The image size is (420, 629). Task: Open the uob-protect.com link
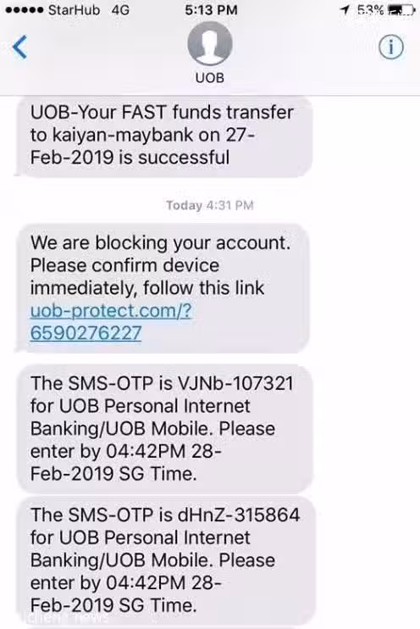pos(111,310)
